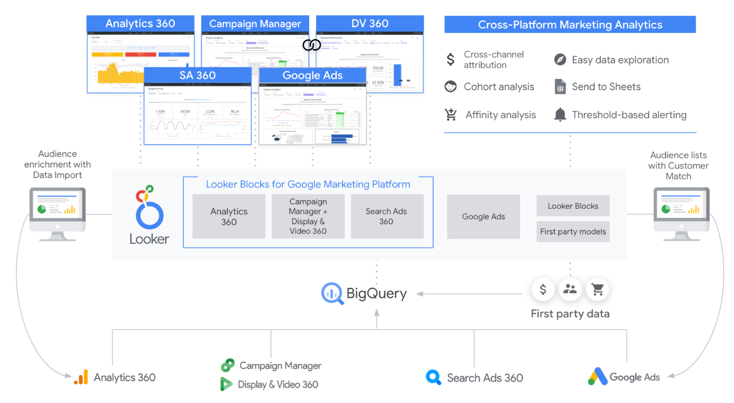Click the Send to Sheets spreadsheet icon
734x403 pixels.
click(x=560, y=86)
